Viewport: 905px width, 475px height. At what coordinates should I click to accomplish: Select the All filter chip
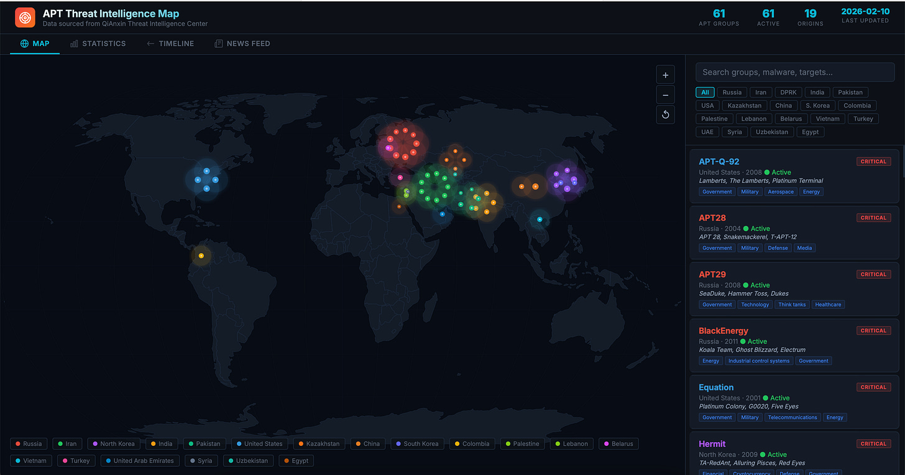[x=705, y=93]
